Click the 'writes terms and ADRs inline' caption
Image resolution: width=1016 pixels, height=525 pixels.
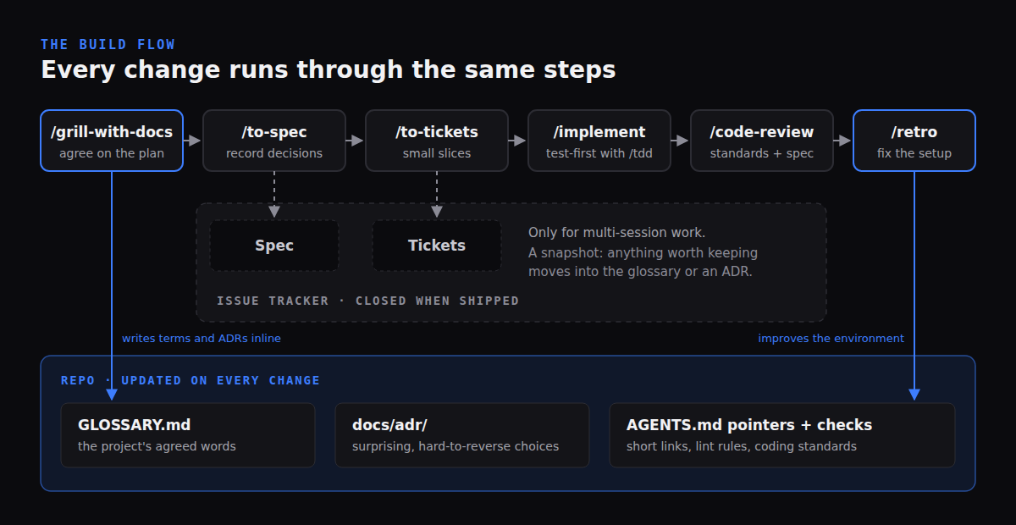[x=202, y=338]
